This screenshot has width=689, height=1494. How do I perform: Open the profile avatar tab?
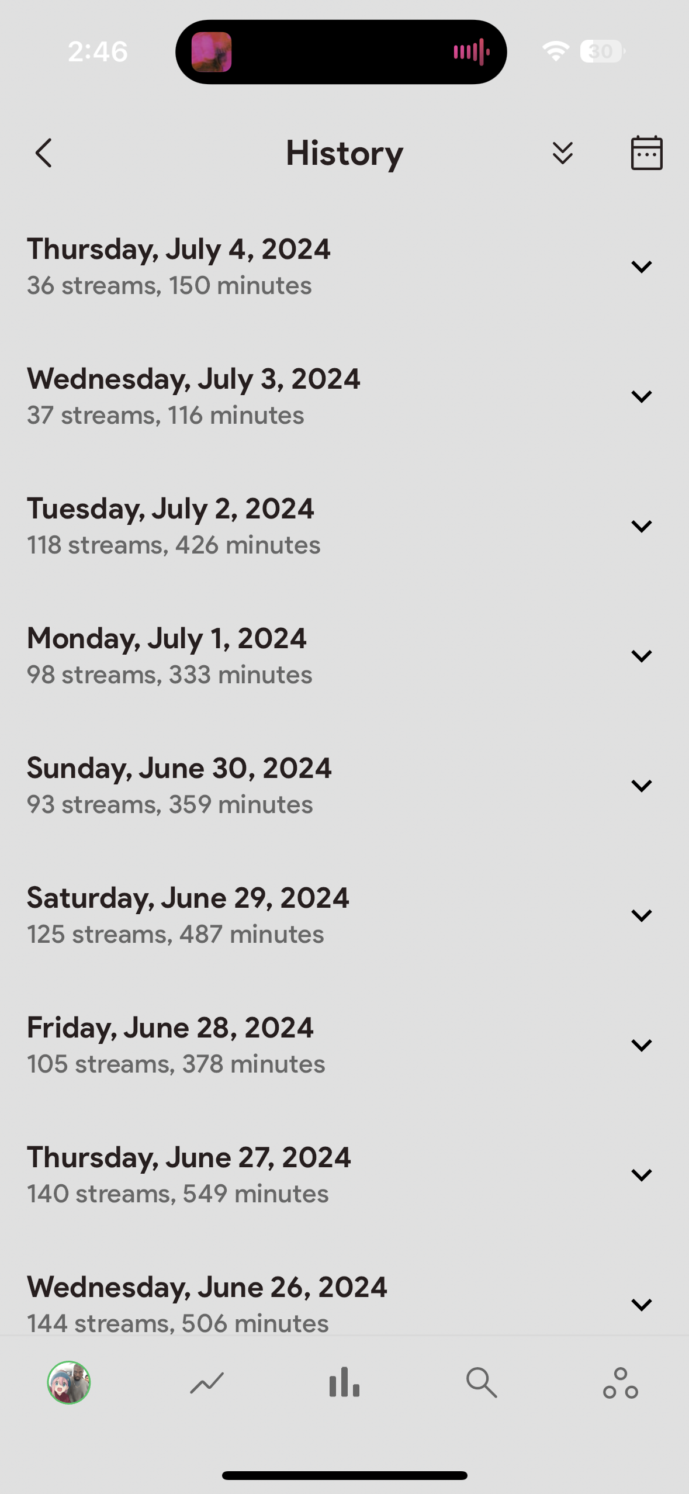tap(69, 1382)
